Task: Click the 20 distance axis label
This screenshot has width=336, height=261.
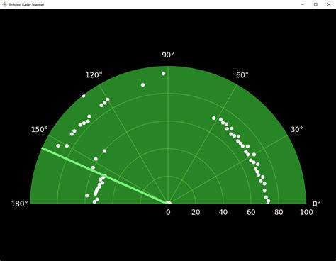Action: click(x=196, y=212)
